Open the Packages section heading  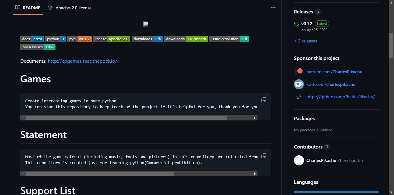click(304, 119)
